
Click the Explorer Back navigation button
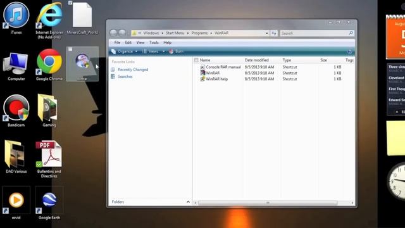(114, 33)
